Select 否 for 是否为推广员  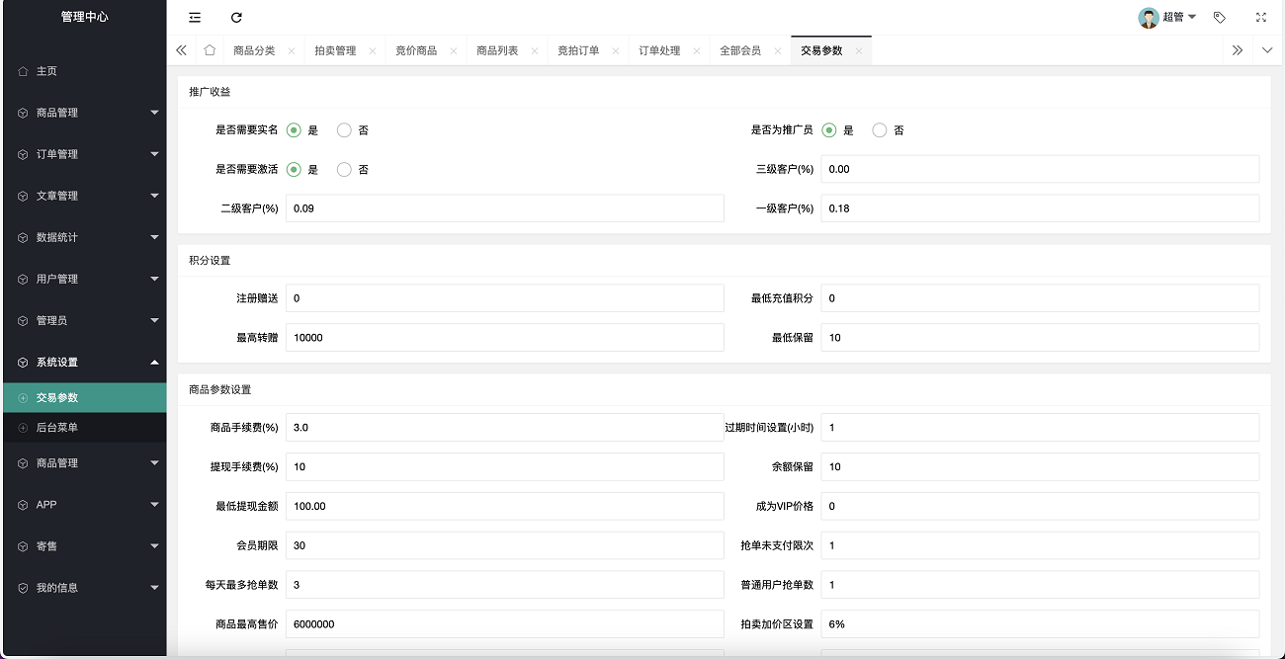click(x=880, y=130)
